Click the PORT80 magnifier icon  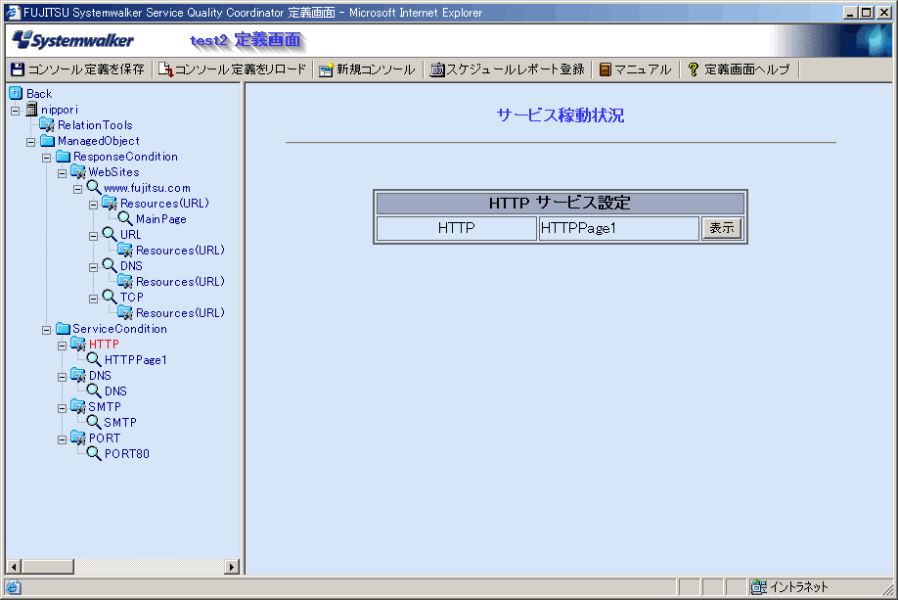94,453
